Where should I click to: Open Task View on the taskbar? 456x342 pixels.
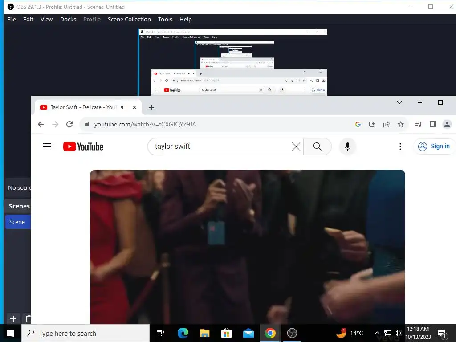(160, 333)
